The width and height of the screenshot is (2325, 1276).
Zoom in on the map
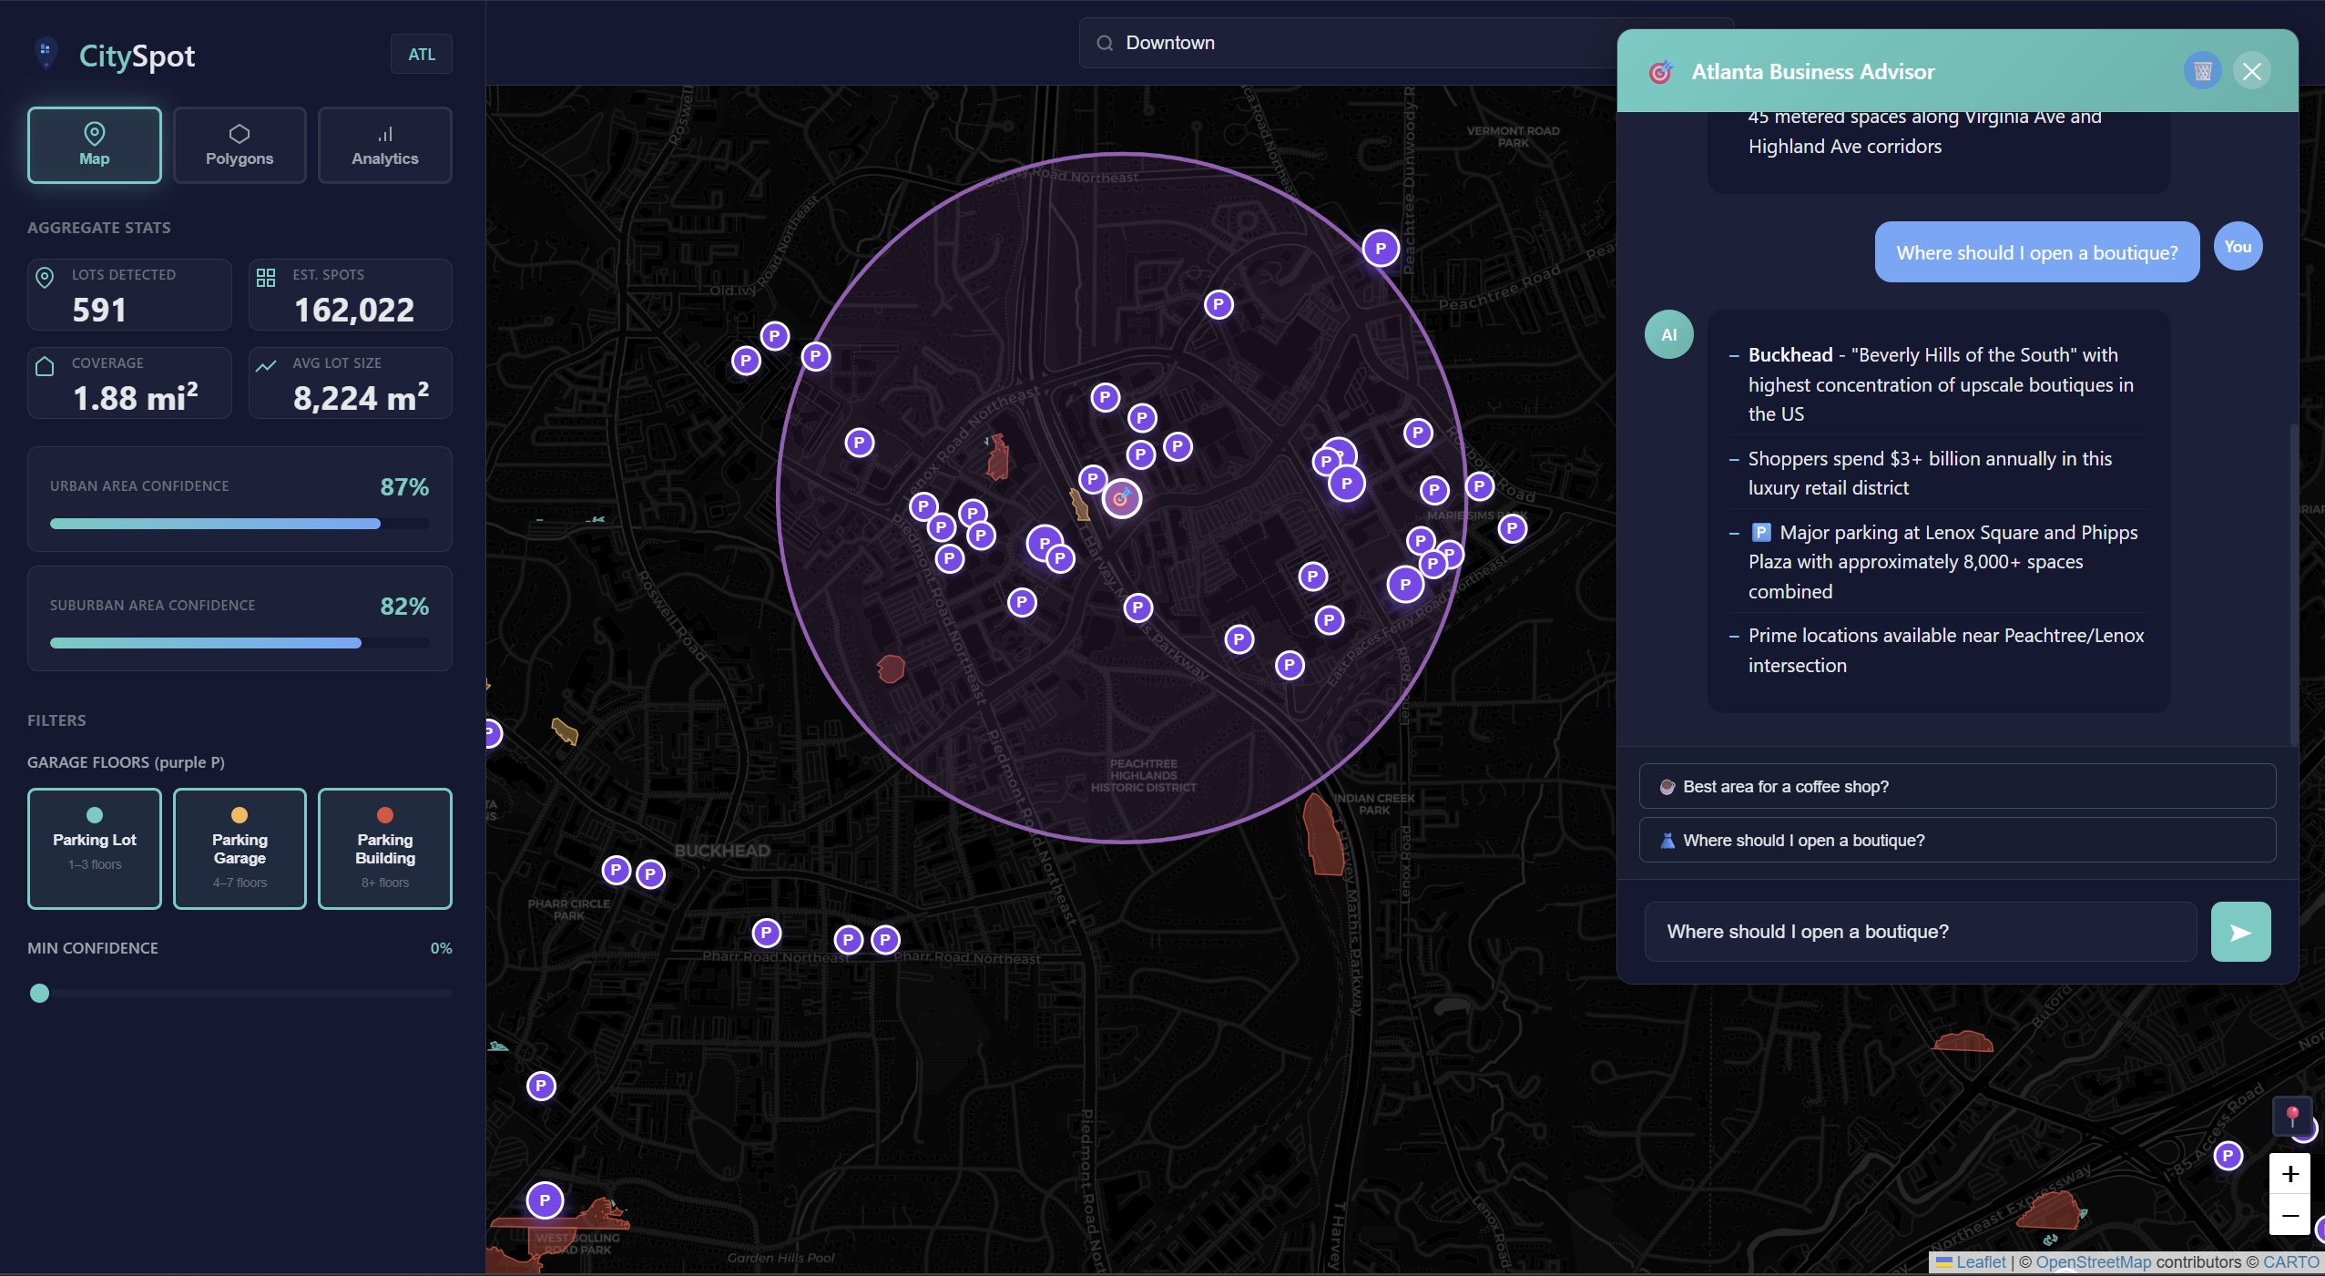(2289, 1174)
